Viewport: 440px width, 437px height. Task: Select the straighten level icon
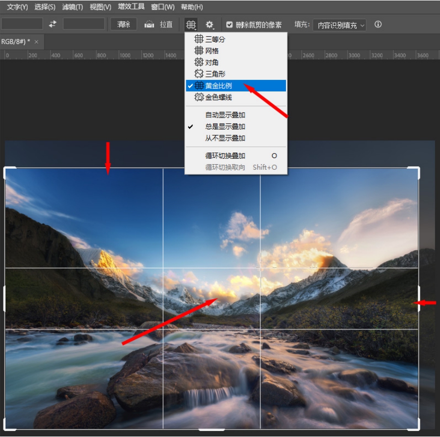(149, 24)
